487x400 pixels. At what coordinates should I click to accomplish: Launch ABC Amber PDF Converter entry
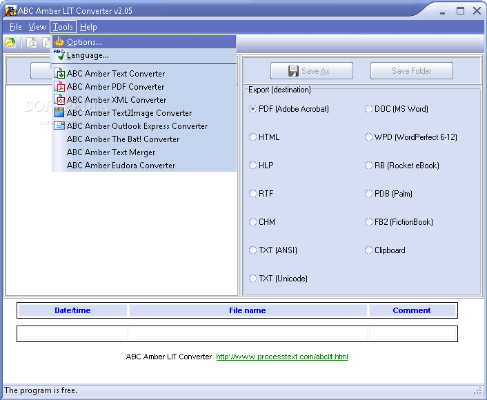coord(144,87)
